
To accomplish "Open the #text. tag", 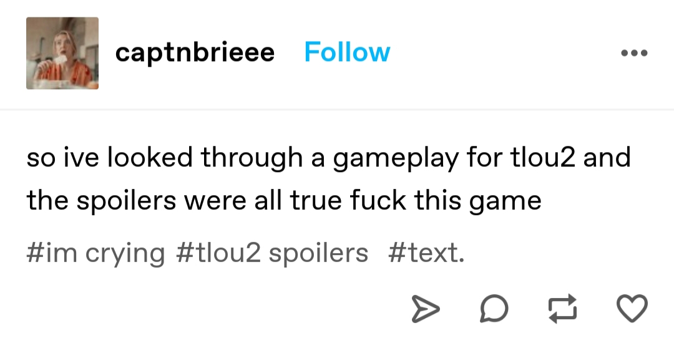I will click(426, 253).
